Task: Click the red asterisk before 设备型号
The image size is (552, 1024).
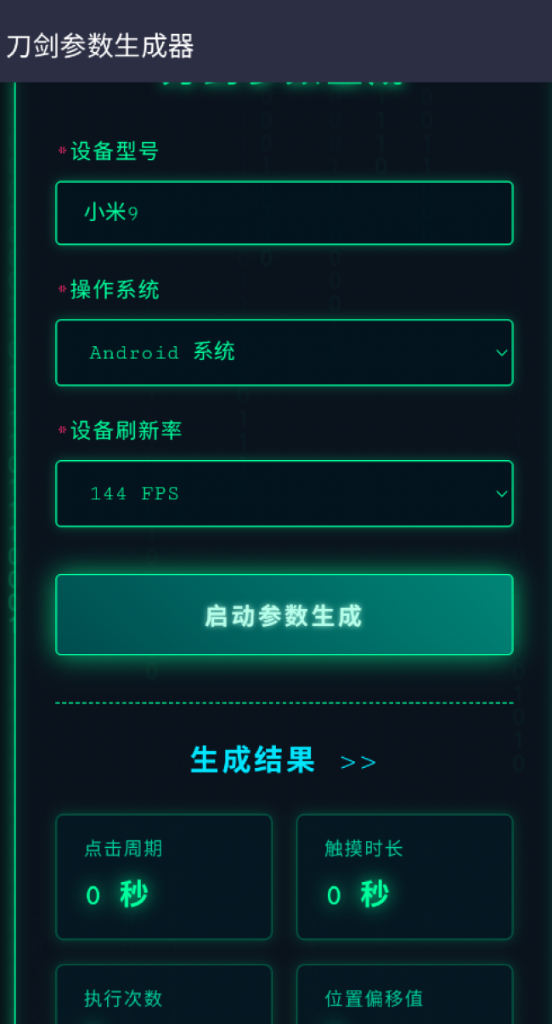Action: [x=62, y=151]
